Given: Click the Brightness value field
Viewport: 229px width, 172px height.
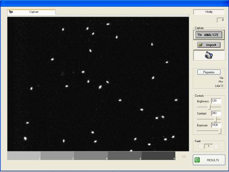Looking at the screenshot, I should coord(216,101).
